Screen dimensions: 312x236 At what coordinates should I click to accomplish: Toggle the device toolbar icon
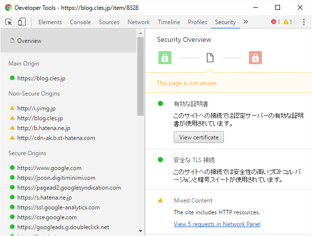(22, 22)
